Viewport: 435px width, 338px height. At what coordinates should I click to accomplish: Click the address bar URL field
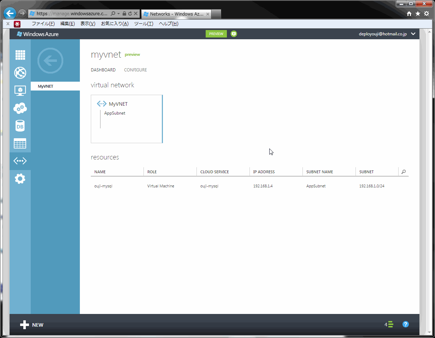tap(72, 14)
